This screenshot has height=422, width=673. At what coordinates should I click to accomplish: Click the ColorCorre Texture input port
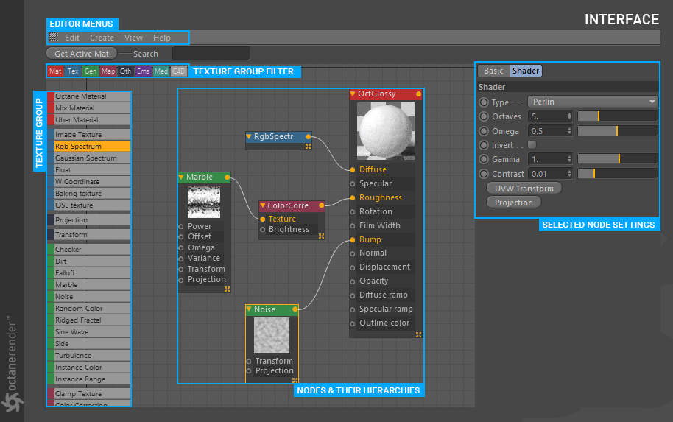[263, 219]
